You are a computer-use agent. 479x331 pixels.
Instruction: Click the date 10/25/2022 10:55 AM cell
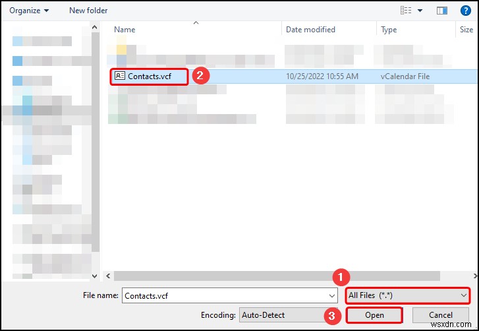322,76
